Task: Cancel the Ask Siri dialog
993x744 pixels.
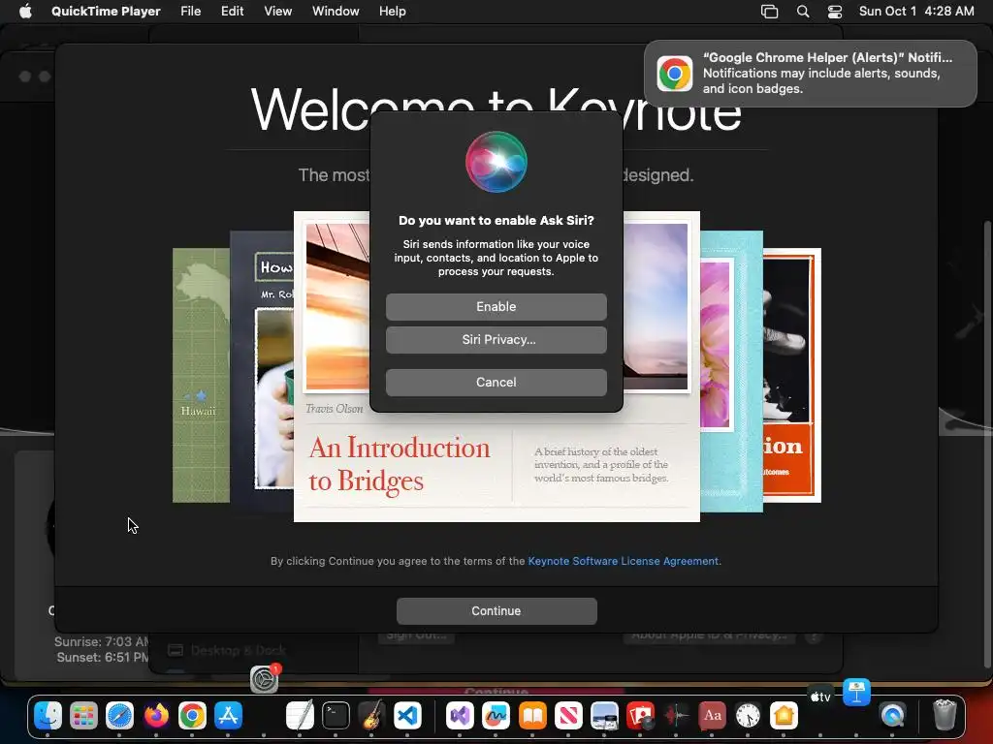Action: [x=496, y=382]
